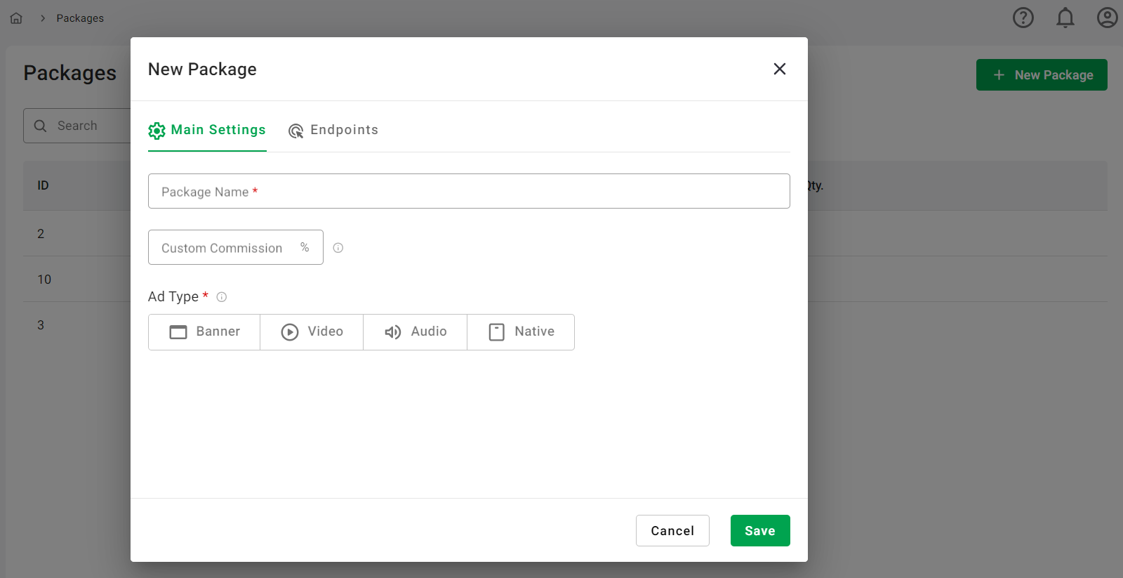1123x578 pixels.
Task: Click the Custom Commission info icon
Action: pyautogui.click(x=338, y=248)
